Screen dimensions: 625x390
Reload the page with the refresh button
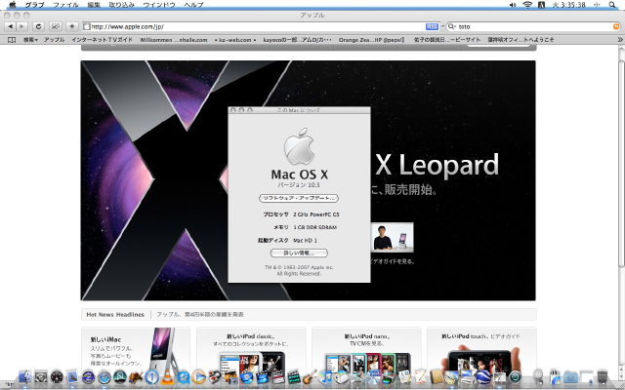tap(38, 26)
